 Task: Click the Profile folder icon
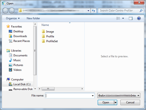(43, 36)
